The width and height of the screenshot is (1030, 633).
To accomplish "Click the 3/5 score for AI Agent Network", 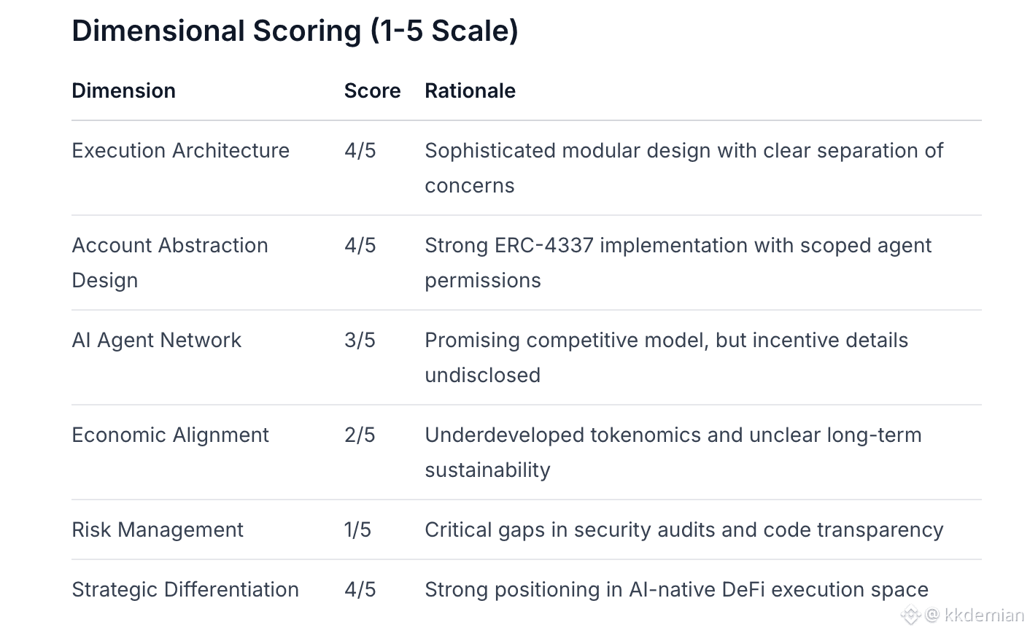I will coord(360,340).
